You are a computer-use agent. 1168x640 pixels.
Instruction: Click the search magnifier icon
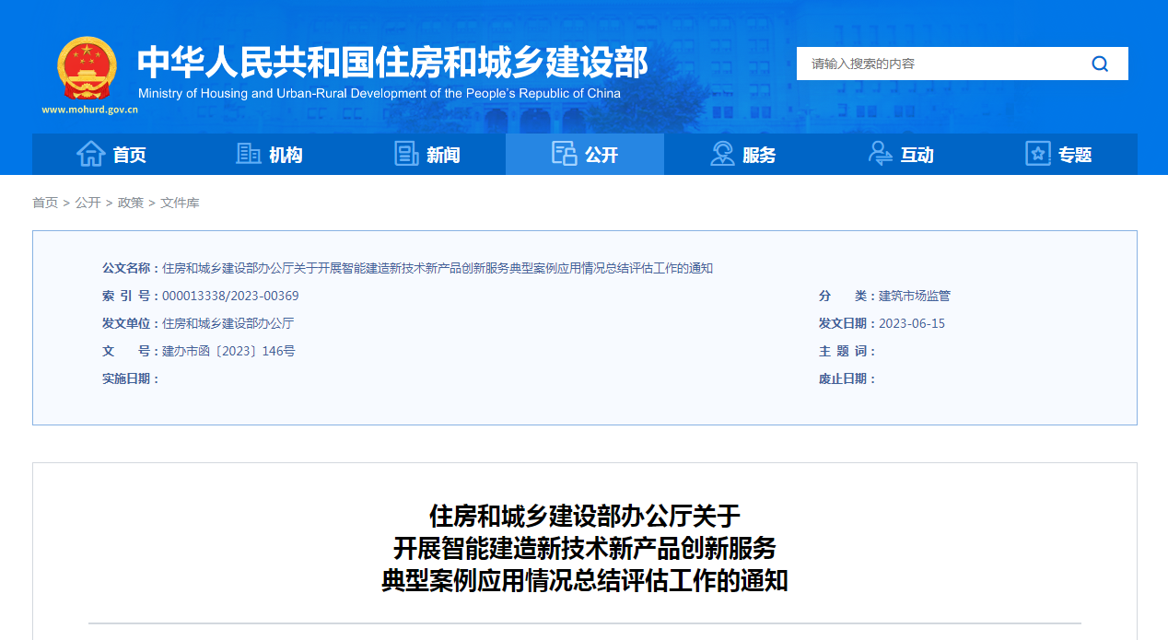(1100, 64)
